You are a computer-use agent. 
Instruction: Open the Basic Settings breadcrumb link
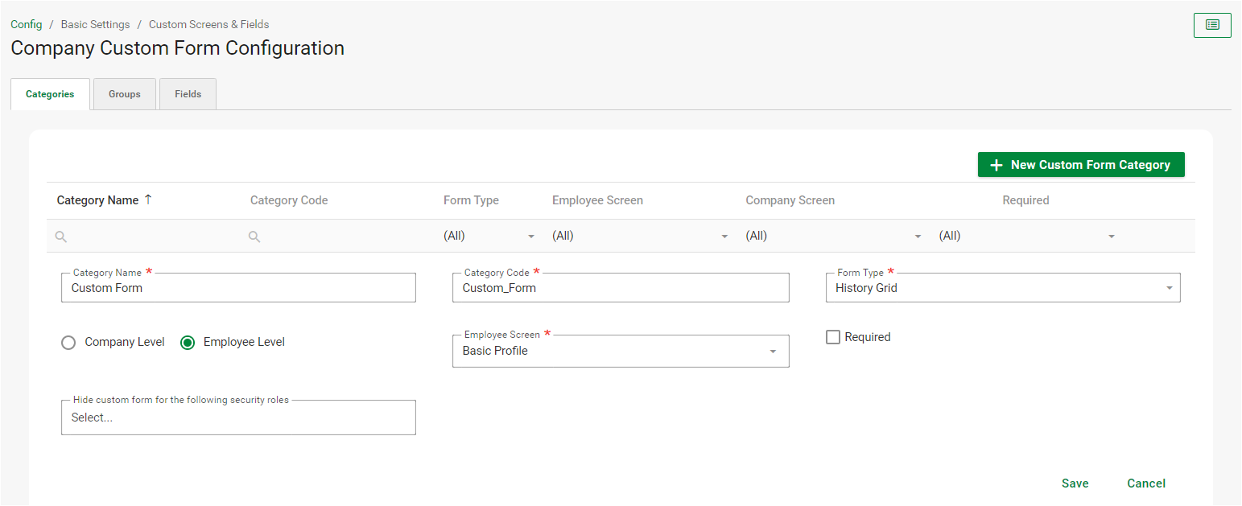coord(95,24)
